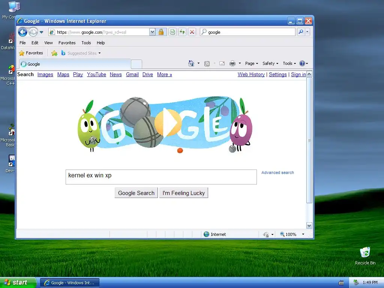This screenshot has height=288, width=384.
Task: Click the scrollbar down arrow
Action: [309, 225]
